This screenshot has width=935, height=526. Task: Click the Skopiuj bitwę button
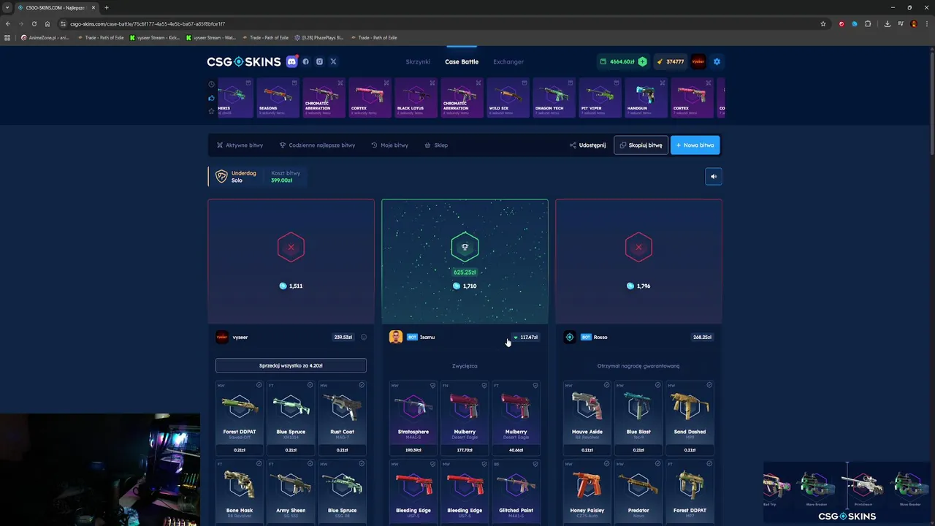641,145
